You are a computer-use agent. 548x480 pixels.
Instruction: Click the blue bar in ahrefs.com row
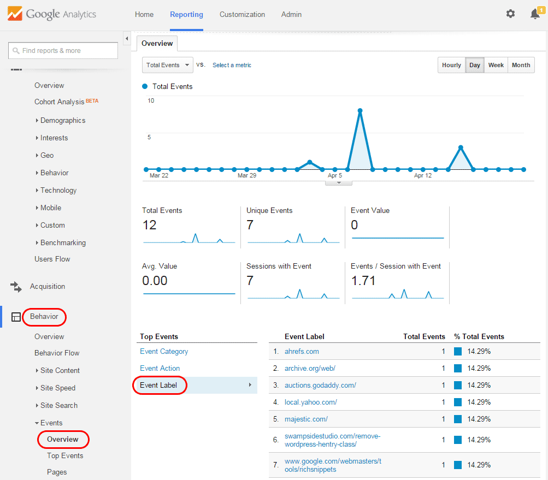tap(458, 352)
